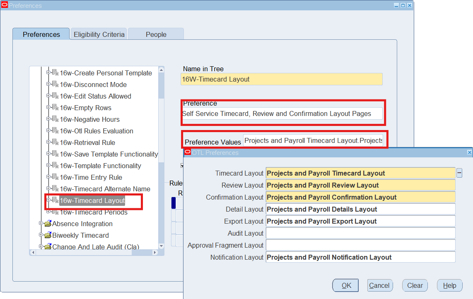This screenshot has height=299, width=473.
Task: Close the OTL Preferences dialog
Action: (x=469, y=152)
